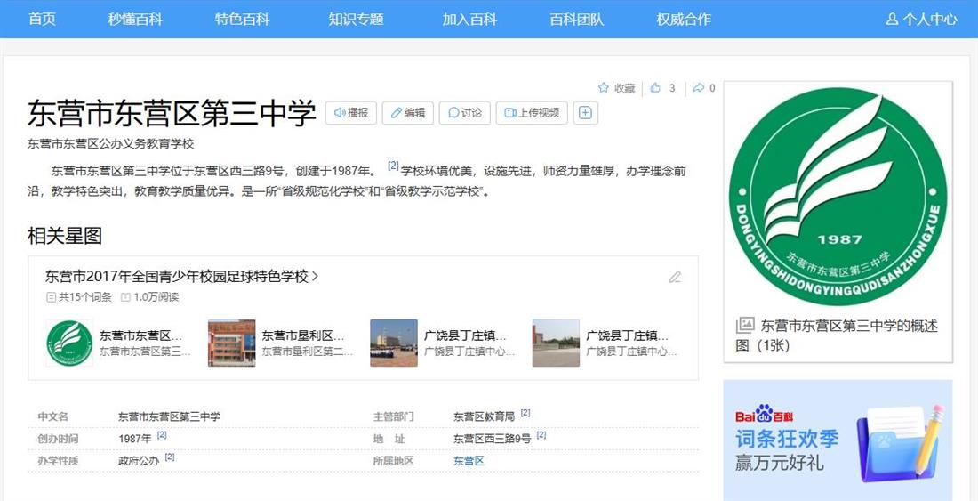The height and width of the screenshot is (501, 978).
Task: Select 知识专题 in the top bar
Action: [x=356, y=20]
